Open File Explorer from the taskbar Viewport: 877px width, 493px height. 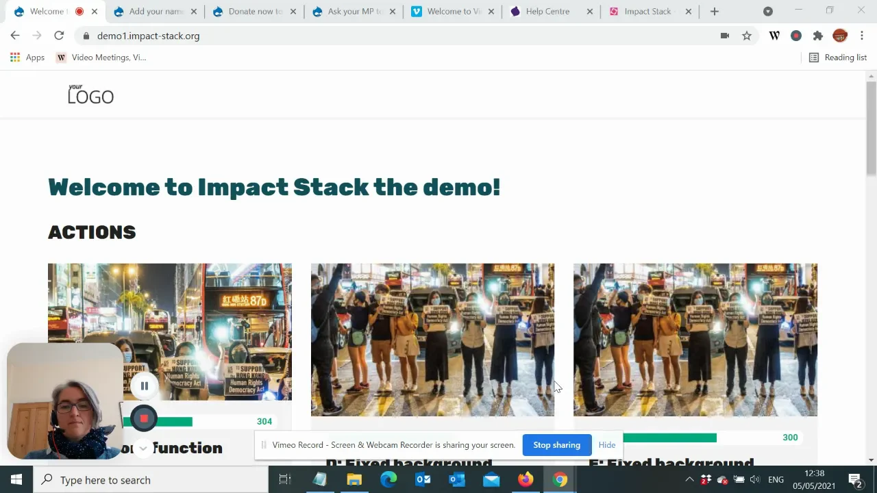click(x=354, y=480)
